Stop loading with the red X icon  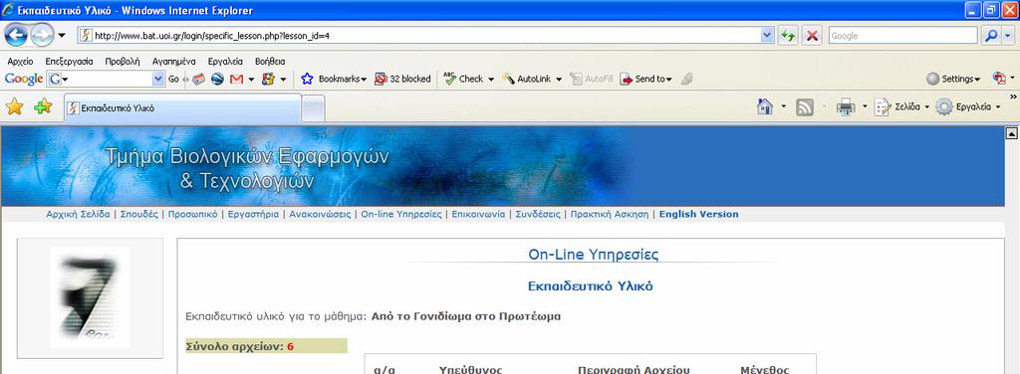point(812,36)
